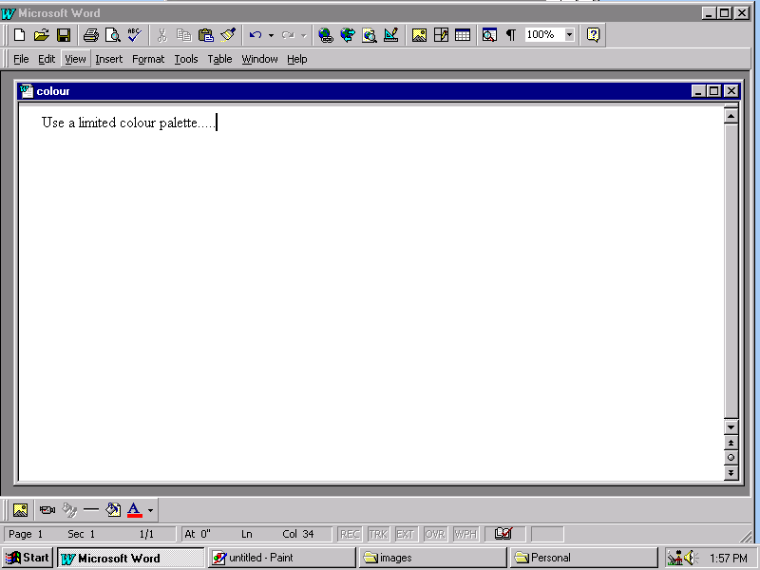
Task: Open the File menu
Action: 21,59
